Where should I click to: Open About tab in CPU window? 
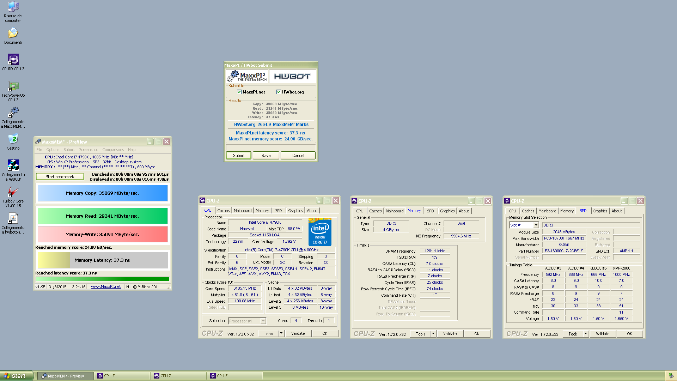coord(312,211)
